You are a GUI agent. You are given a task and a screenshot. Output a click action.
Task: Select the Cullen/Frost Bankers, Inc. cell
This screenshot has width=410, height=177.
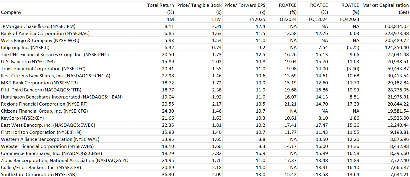[64, 167]
